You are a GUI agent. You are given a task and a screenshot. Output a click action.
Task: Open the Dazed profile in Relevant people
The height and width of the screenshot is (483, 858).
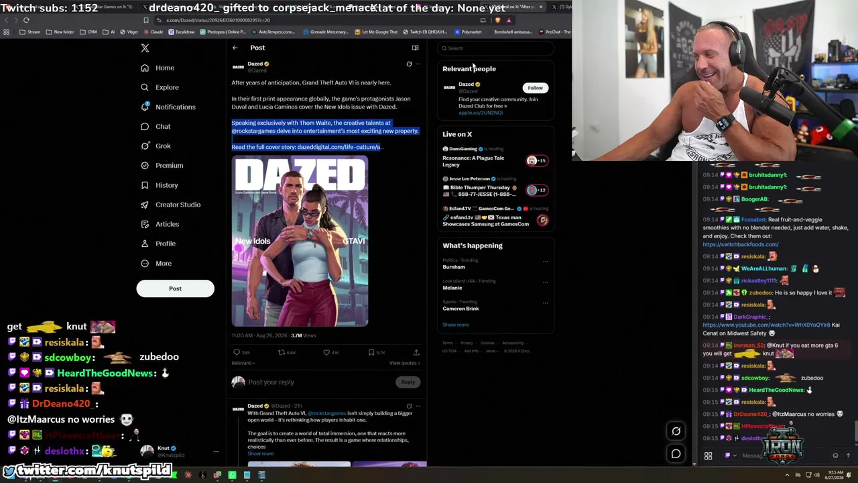coord(466,85)
